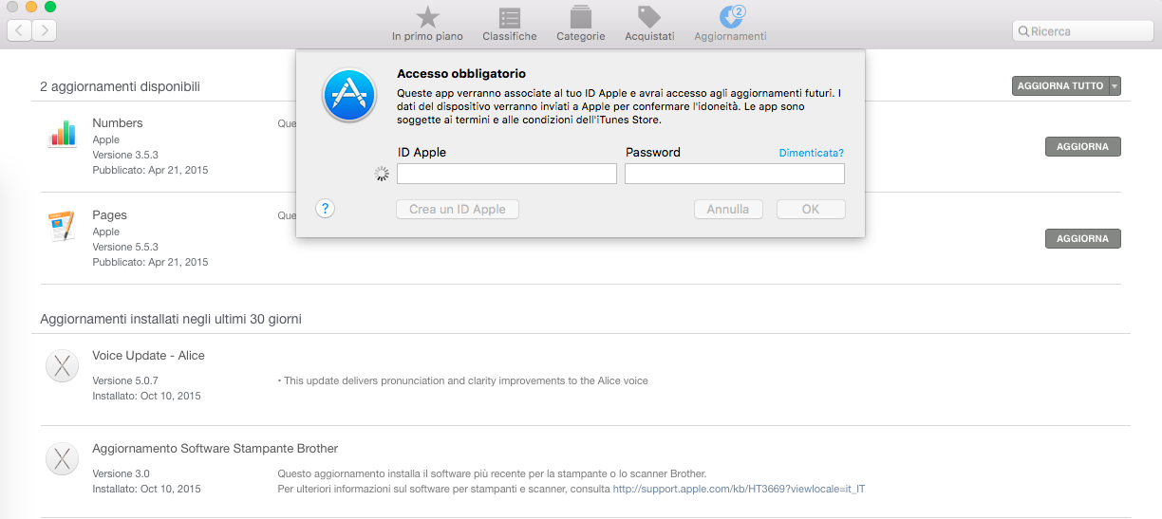The height and width of the screenshot is (519, 1162).
Task: Click the Aggiorna Tutto button
Action: pos(1060,85)
